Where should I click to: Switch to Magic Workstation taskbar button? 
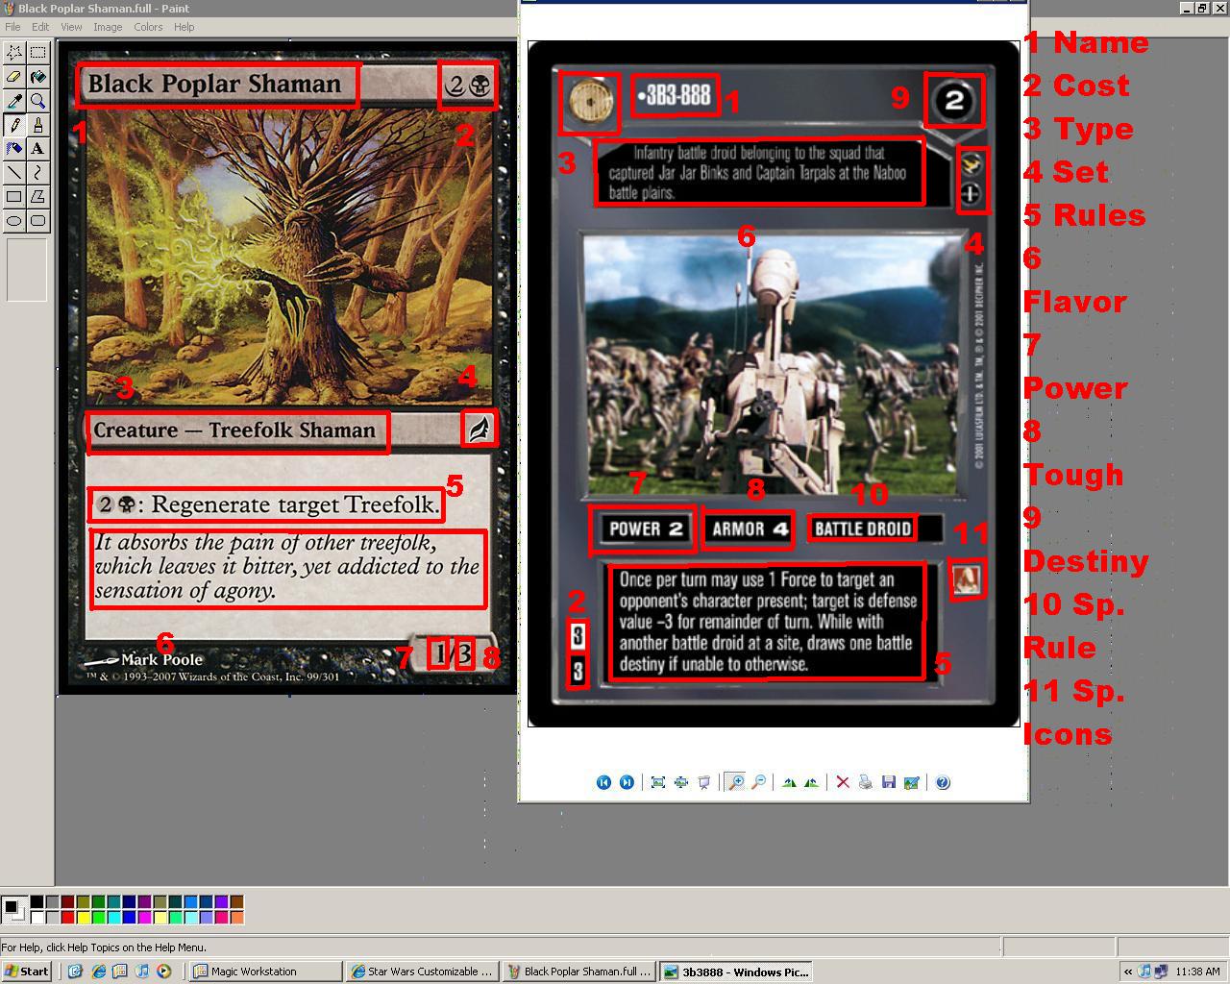266,972
